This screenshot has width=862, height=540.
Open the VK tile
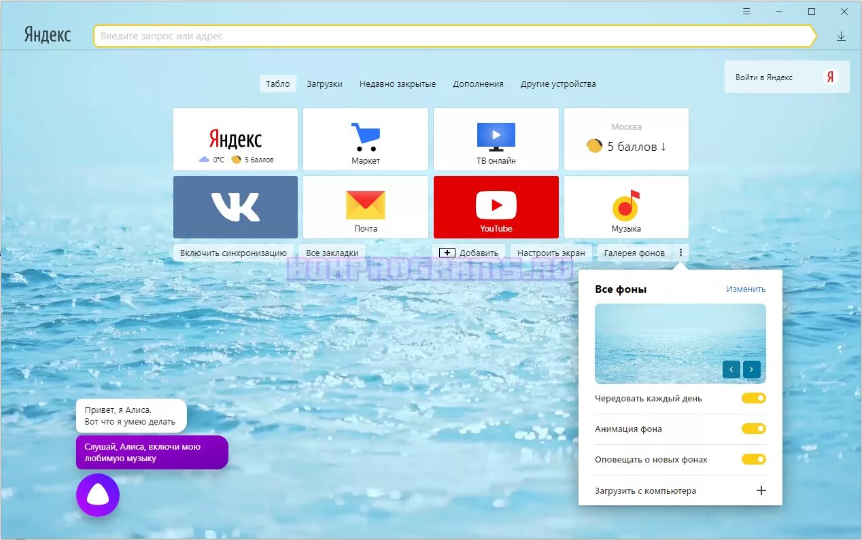click(x=235, y=207)
